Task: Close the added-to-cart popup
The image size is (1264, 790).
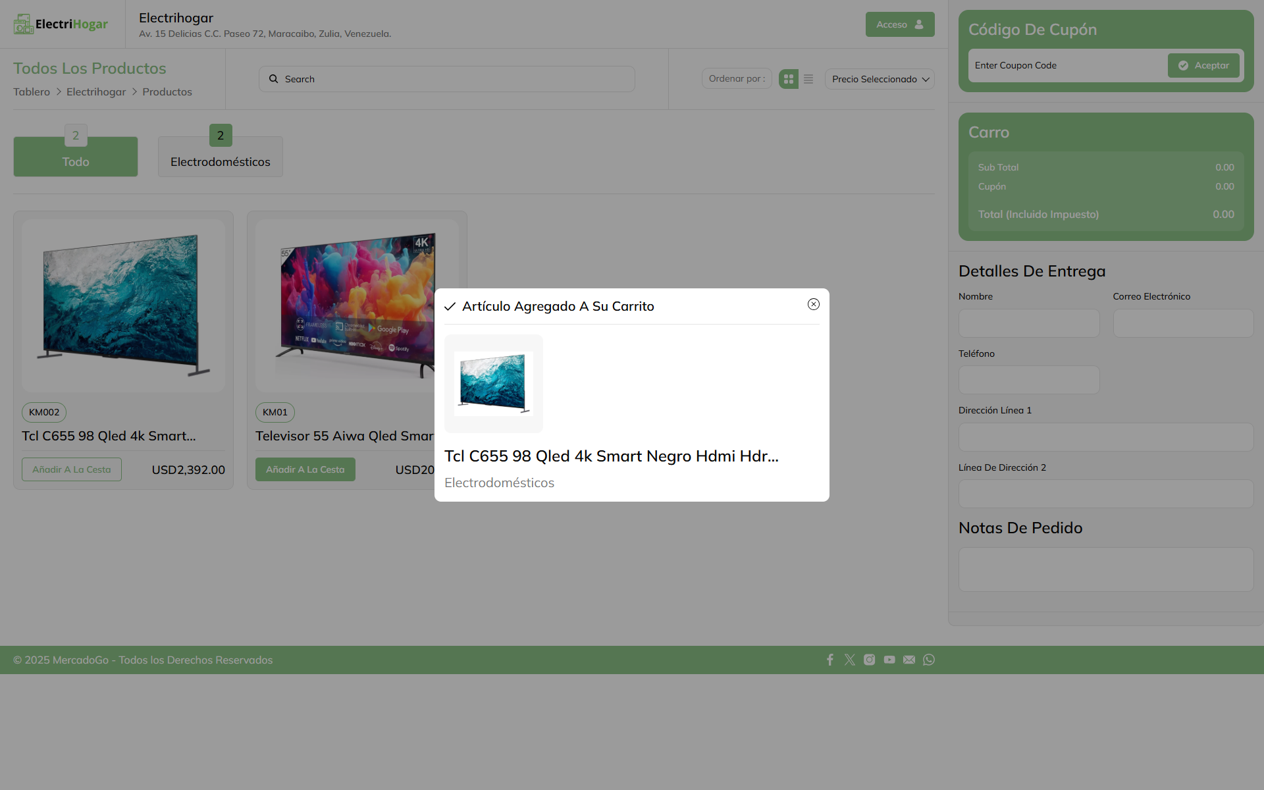Action: [814, 304]
